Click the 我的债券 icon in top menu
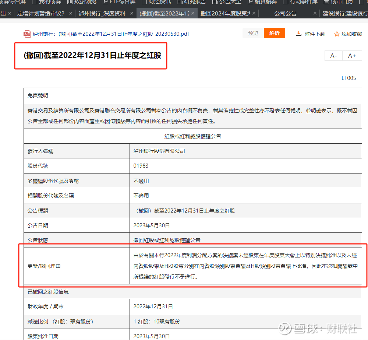 tap(34, 2)
